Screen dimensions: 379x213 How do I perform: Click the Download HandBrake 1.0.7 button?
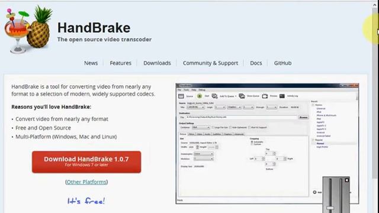point(86,162)
